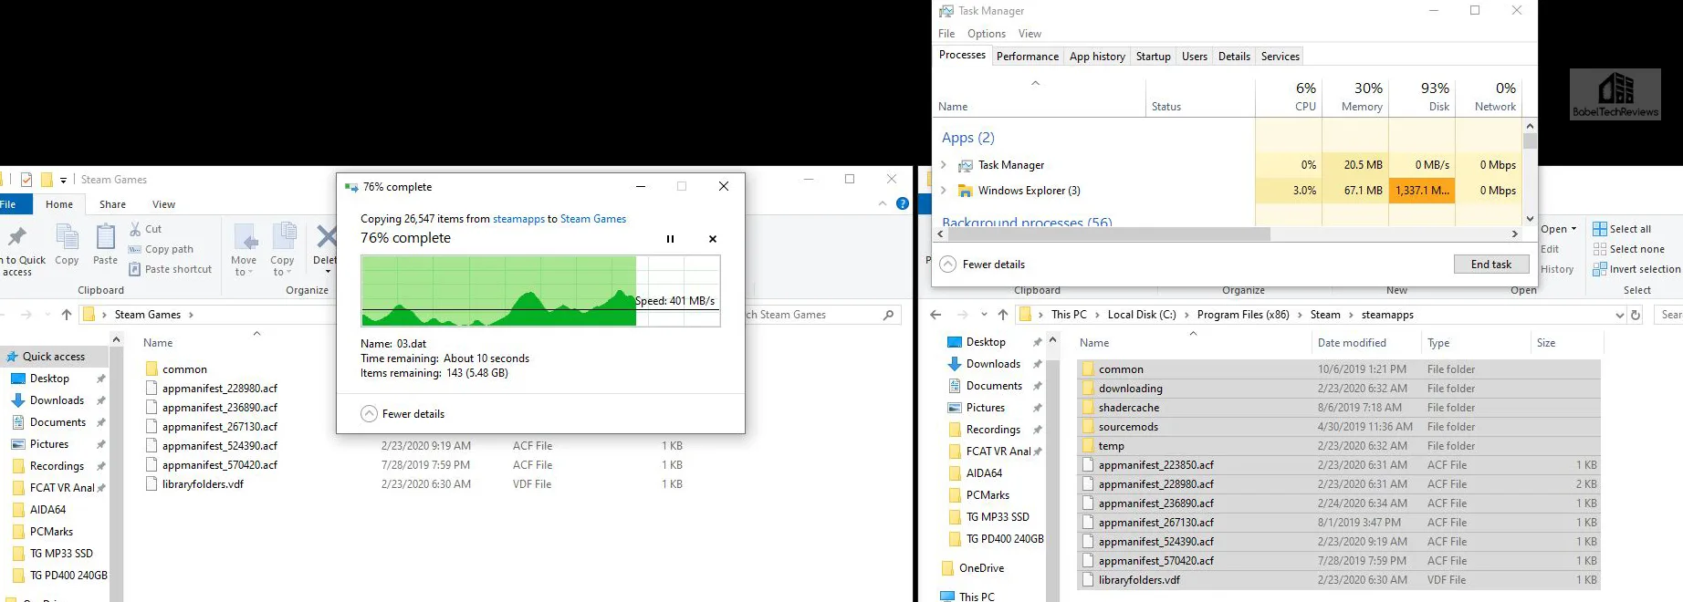Switch to Performance tab in Task Manager

tap(1028, 57)
